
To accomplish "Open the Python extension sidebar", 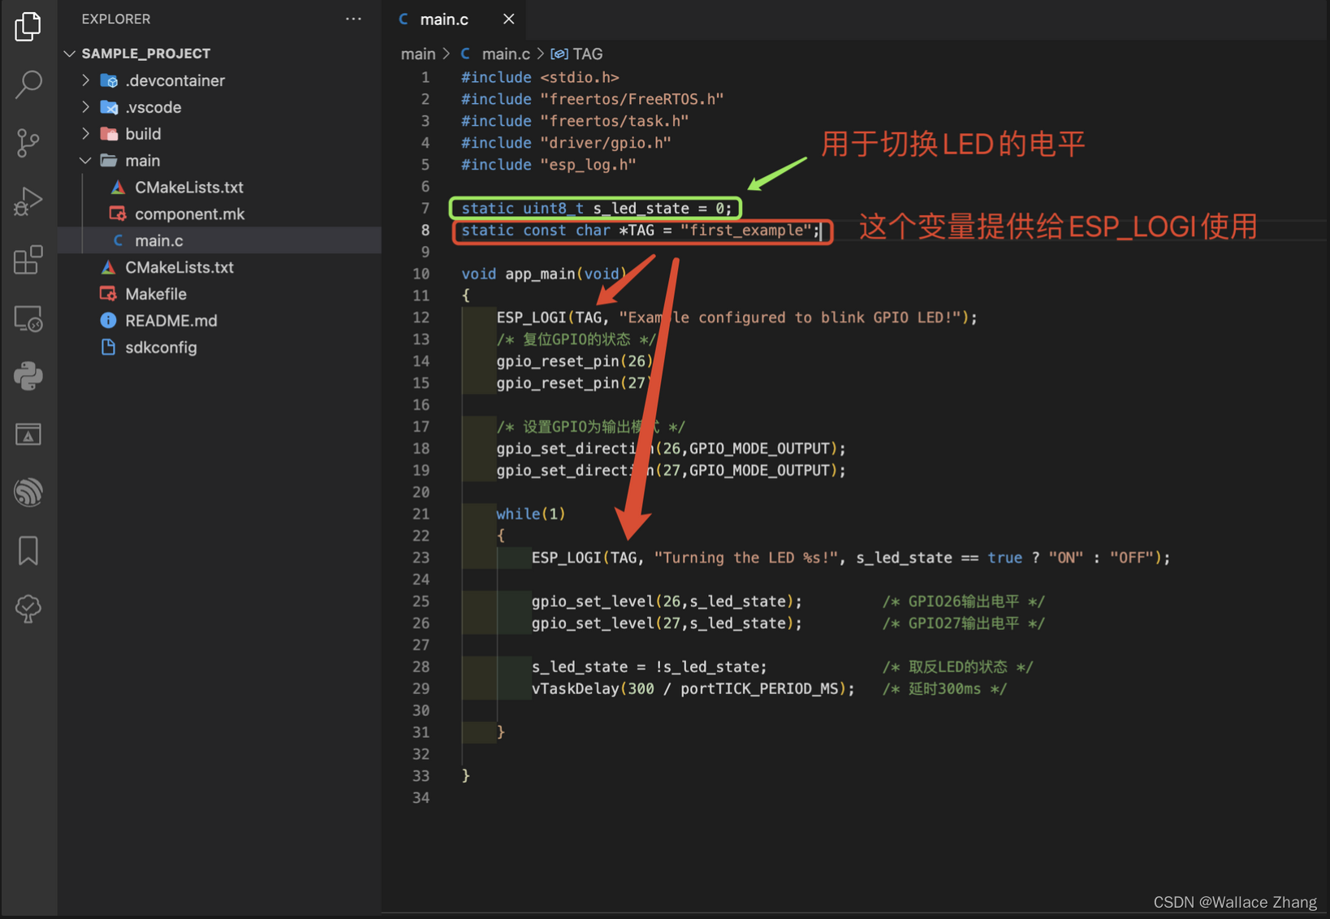I will click(x=28, y=375).
